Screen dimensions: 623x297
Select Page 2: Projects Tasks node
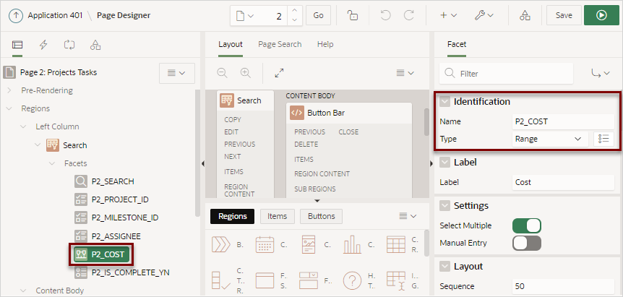tap(59, 72)
